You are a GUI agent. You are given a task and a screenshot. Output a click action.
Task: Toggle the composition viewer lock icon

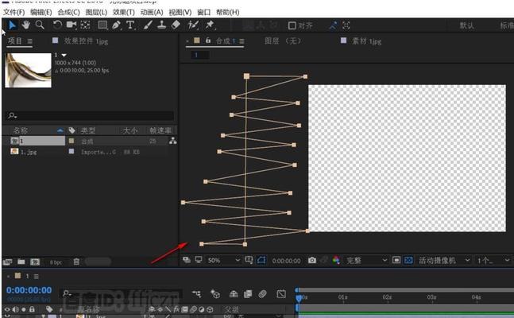pos(208,41)
